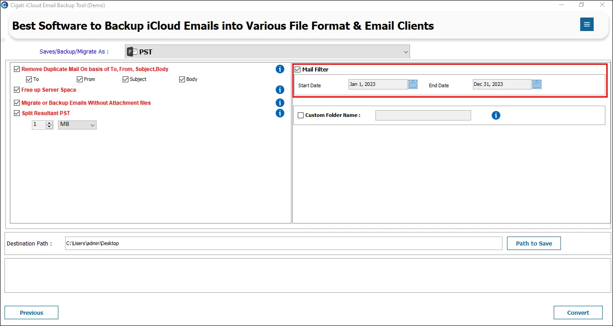Close the Cigati iCloud Backup Tool window
613x326 pixels.
pos(602,5)
